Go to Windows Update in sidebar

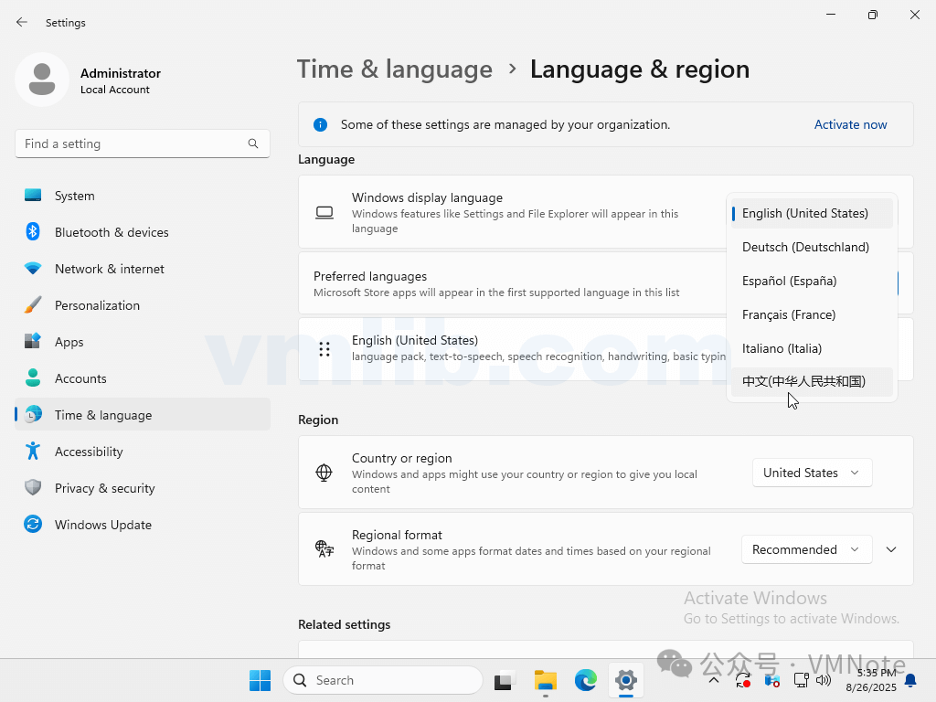coord(102,525)
